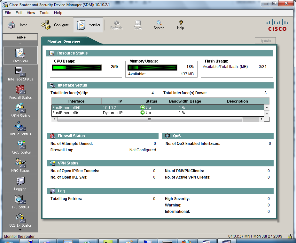Open VPN Status task

20,110
